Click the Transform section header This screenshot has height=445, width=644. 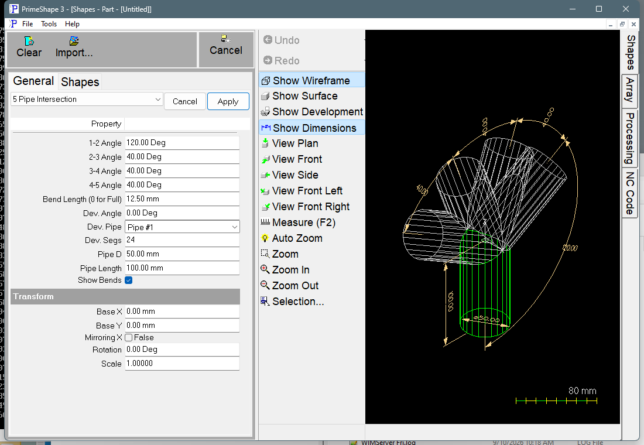pyautogui.click(x=125, y=296)
